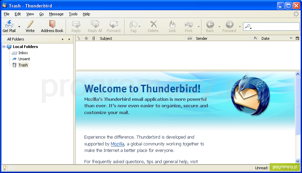
Task: Click the Reply All toolbar icon
Action: pyautogui.click(x=95, y=25)
